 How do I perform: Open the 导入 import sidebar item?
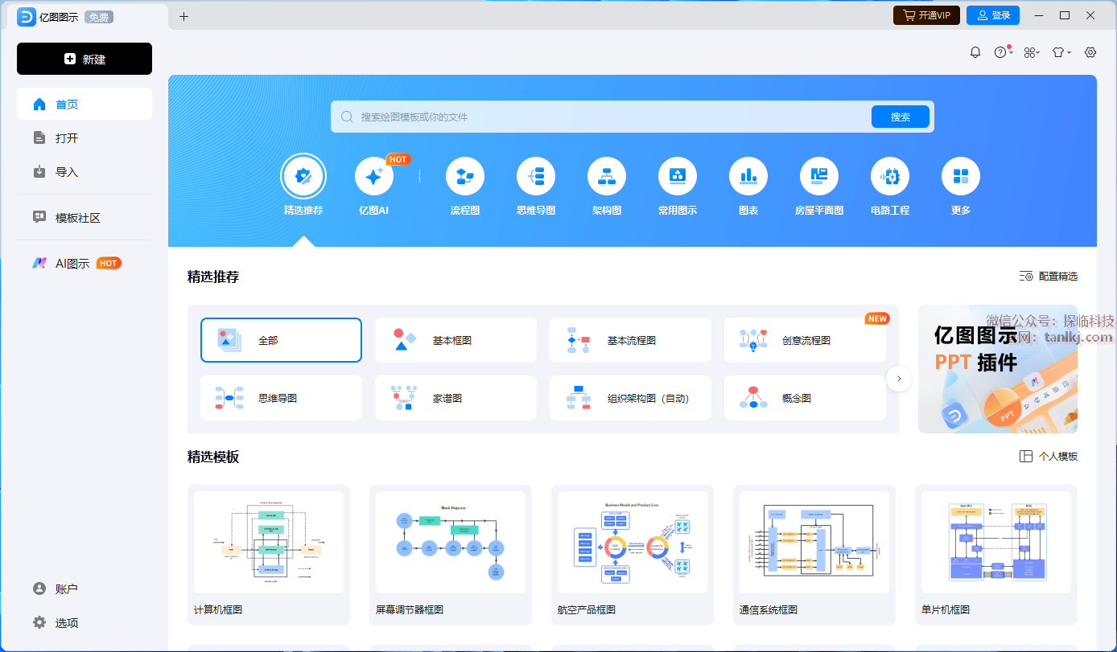point(66,172)
